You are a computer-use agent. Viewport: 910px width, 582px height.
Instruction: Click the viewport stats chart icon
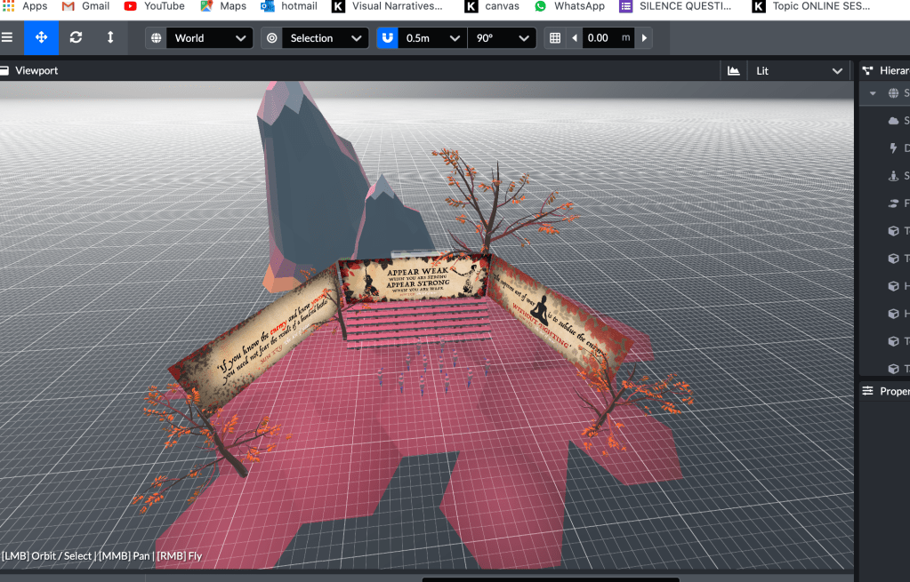point(734,70)
